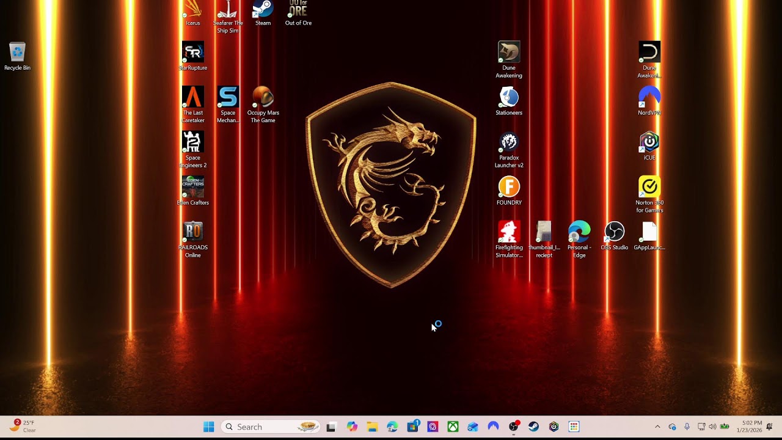The width and height of the screenshot is (782, 440).
Task: Click the taskbar Search box
Action: click(x=270, y=427)
